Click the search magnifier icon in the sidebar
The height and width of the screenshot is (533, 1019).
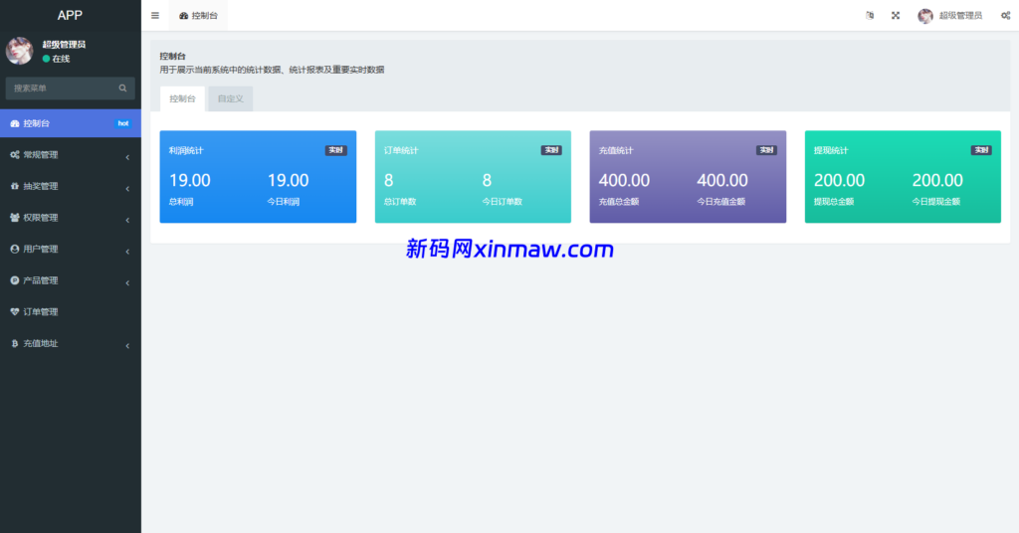coord(122,88)
